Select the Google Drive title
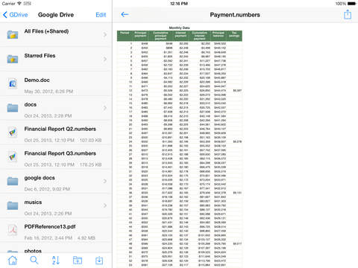This screenshot has height=268, width=358. (56, 15)
